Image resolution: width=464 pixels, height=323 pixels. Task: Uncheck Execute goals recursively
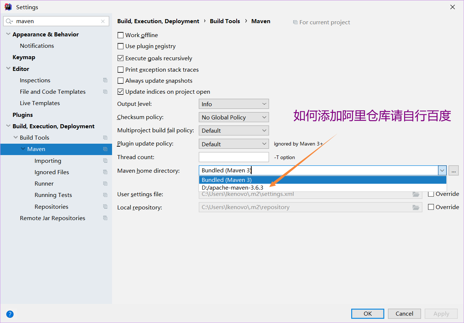click(120, 58)
